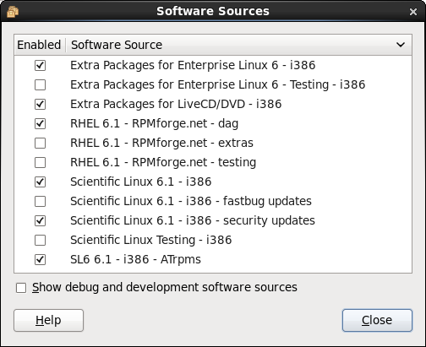Click the Software Sources package icon in title bar

13,12
